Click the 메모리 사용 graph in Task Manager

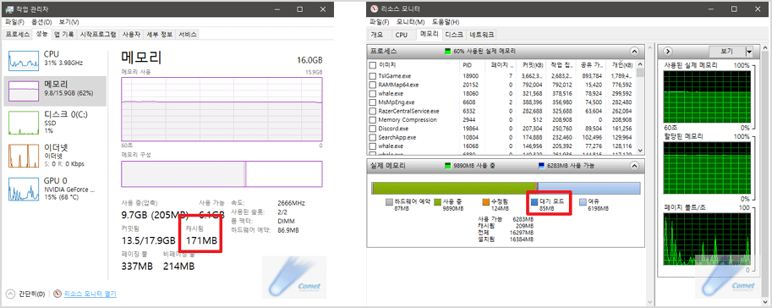click(x=222, y=108)
